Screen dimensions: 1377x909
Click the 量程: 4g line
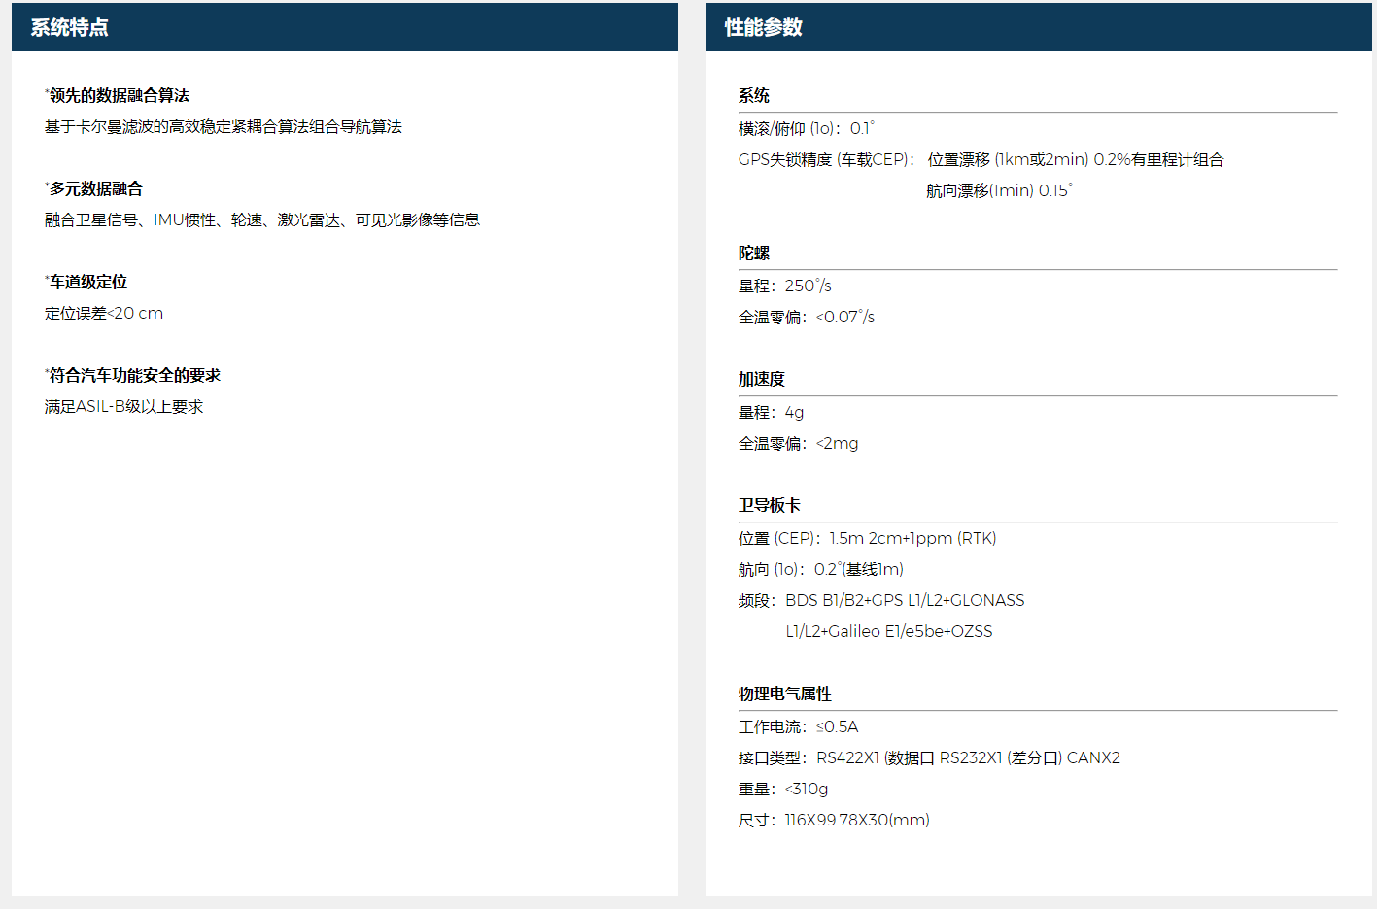click(772, 412)
